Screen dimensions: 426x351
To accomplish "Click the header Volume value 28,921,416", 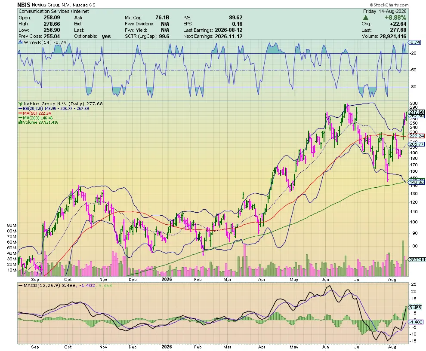I will click(393, 37).
